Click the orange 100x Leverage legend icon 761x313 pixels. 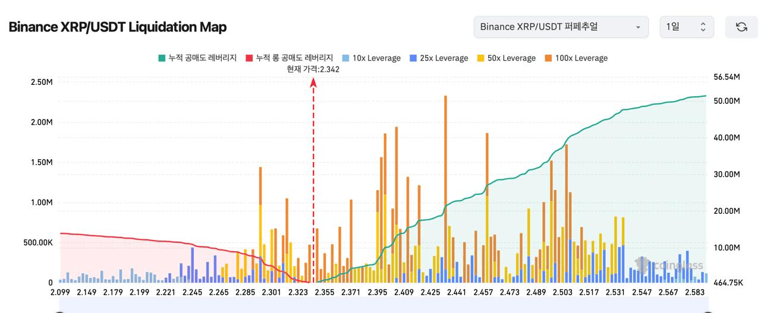click(548, 58)
